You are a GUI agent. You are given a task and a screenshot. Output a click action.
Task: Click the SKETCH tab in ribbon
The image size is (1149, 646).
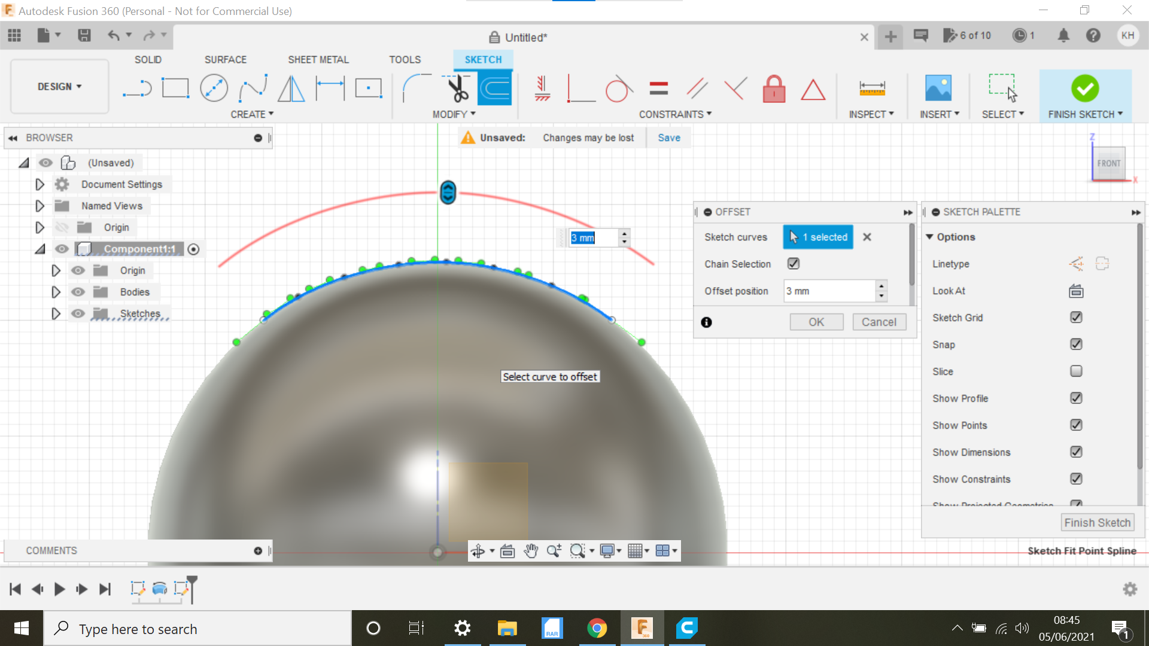[x=482, y=59]
